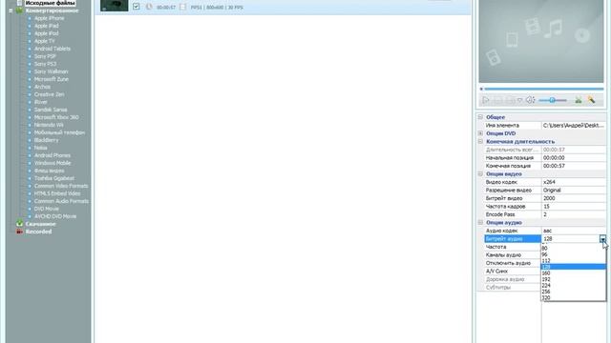Click the Видео кодек value x264
The image size is (611, 343).
574,182
